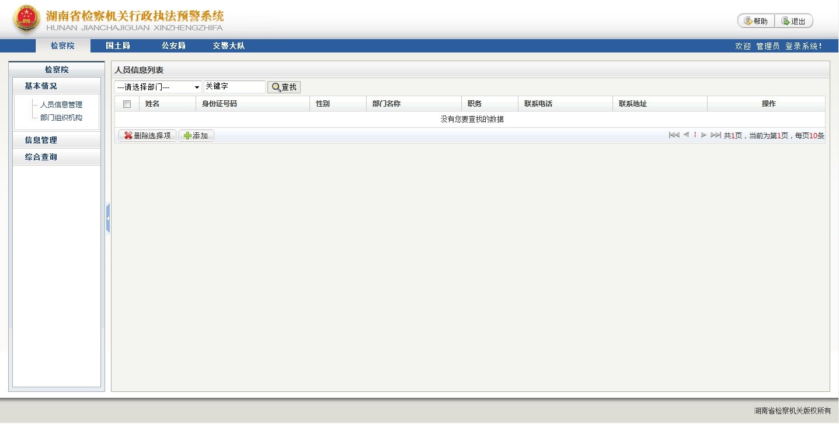Switch to the 公安局 tab
The image size is (839, 424).
click(x=173, y=45)
